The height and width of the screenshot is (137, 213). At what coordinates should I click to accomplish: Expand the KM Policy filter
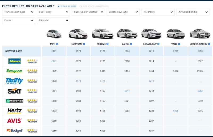coord(158,12)
